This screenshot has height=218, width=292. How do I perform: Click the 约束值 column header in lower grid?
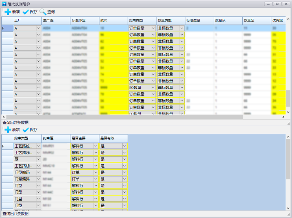tap(56, 138)
